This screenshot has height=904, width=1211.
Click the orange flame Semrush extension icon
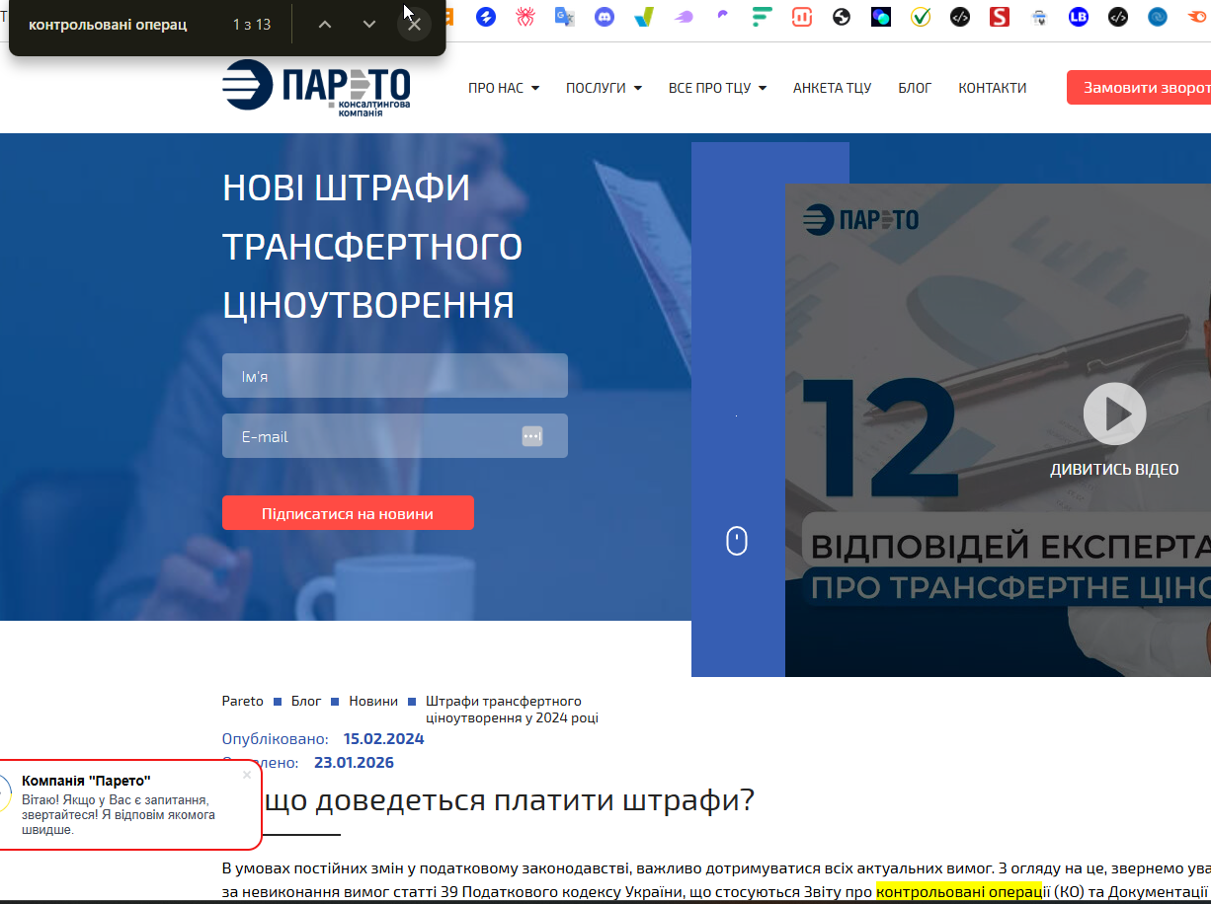(x=1196, y=17)
